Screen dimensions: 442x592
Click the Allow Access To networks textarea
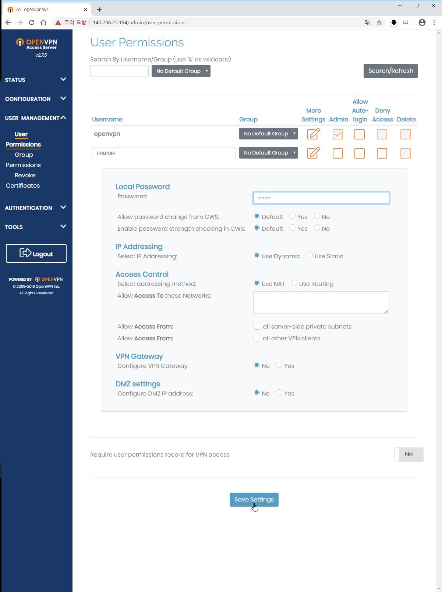pos(321,302)
